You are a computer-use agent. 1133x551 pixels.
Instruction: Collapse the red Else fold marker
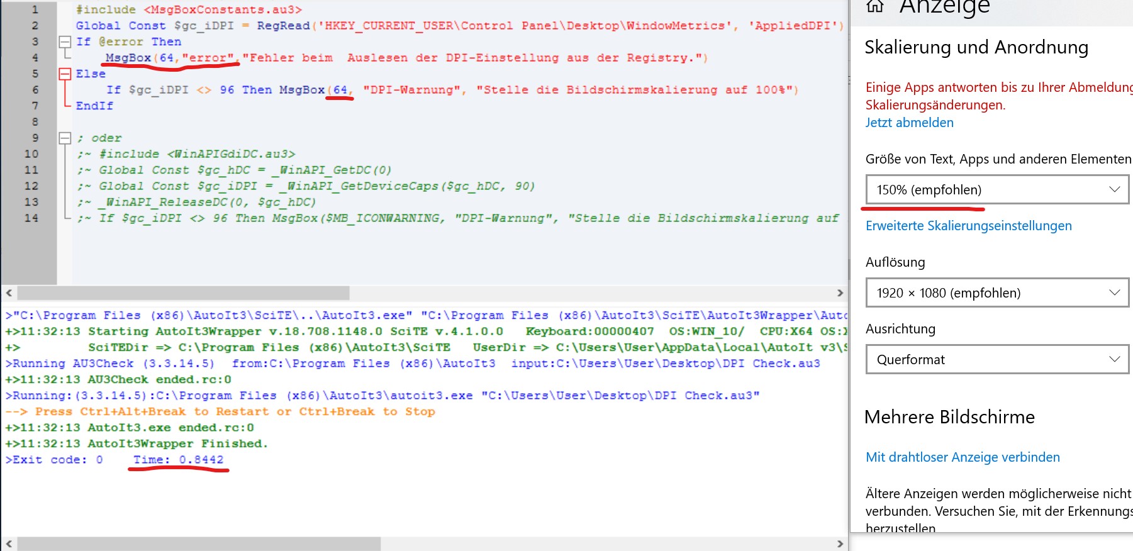65,74
